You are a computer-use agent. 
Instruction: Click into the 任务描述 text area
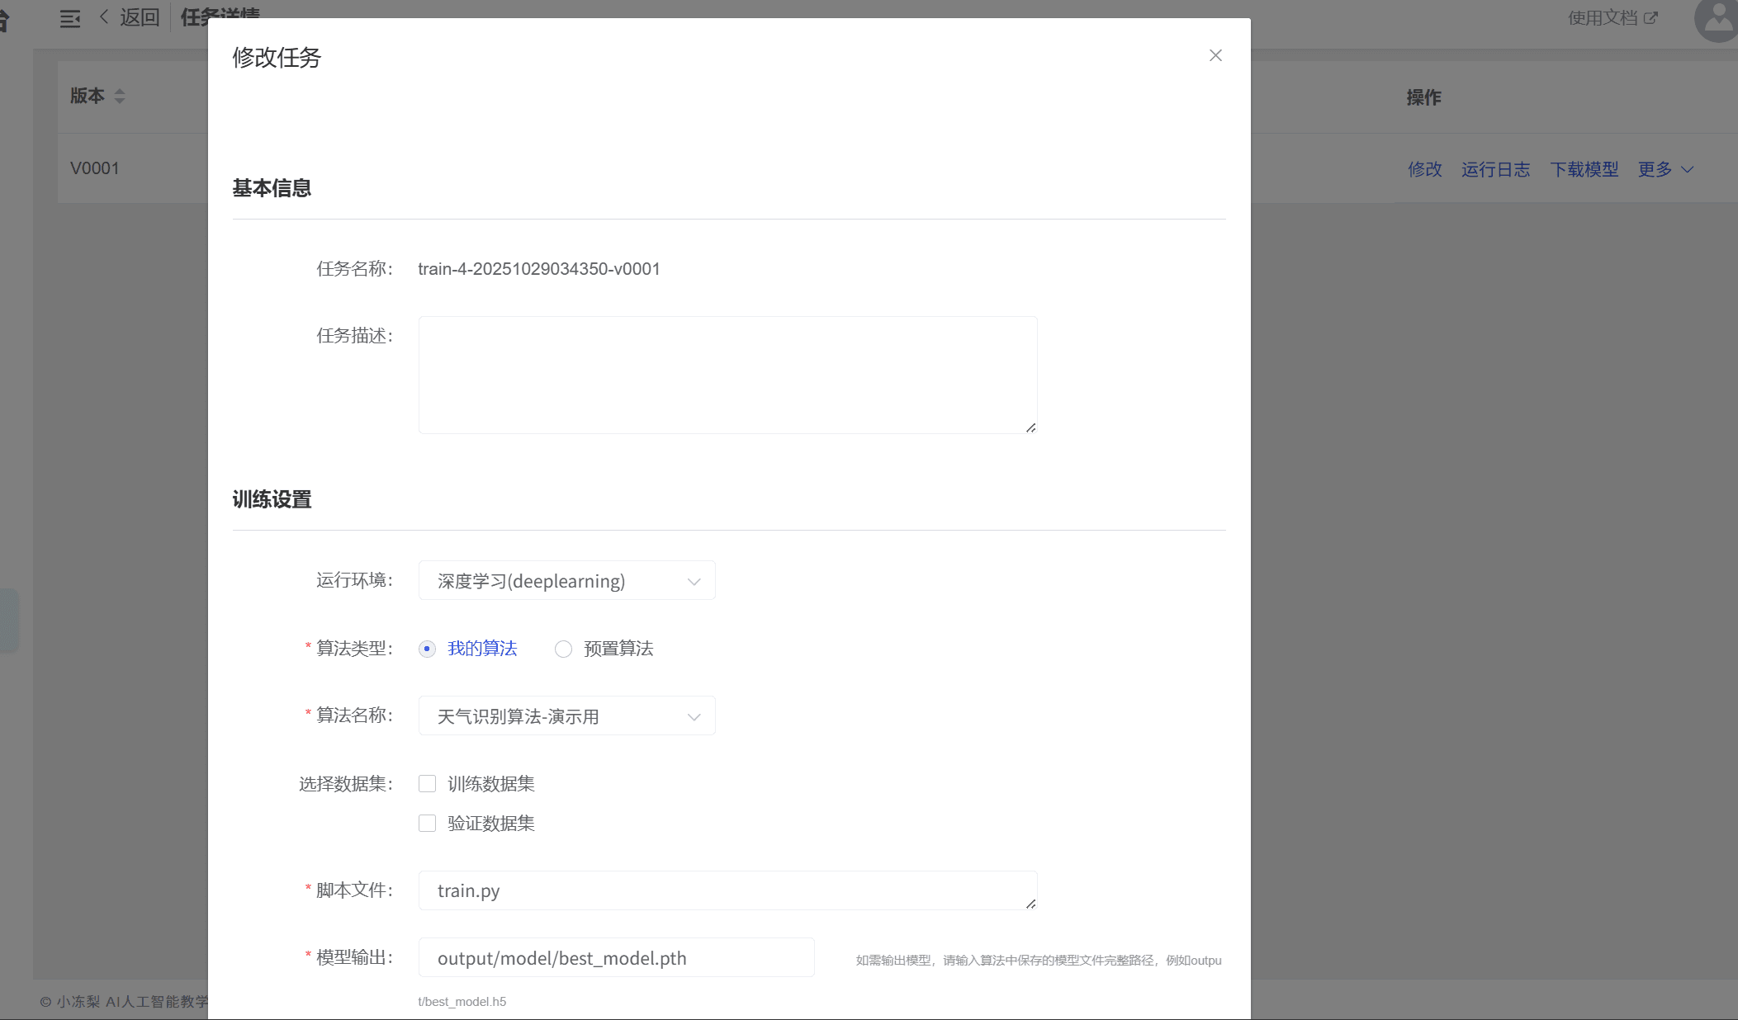727,375
